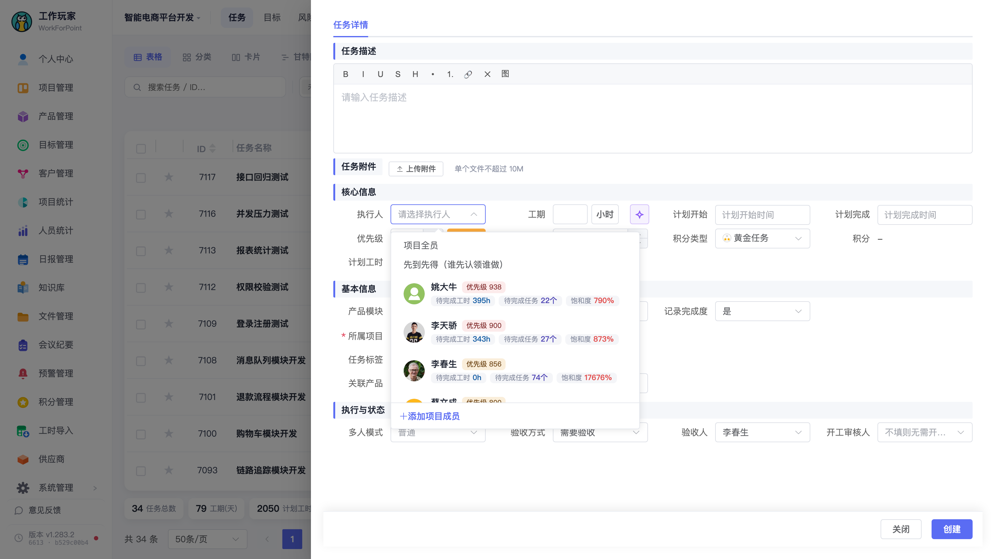Select 姚大牛 as assignee
Screen dimensions: 995x559
(x=515, y=294)
